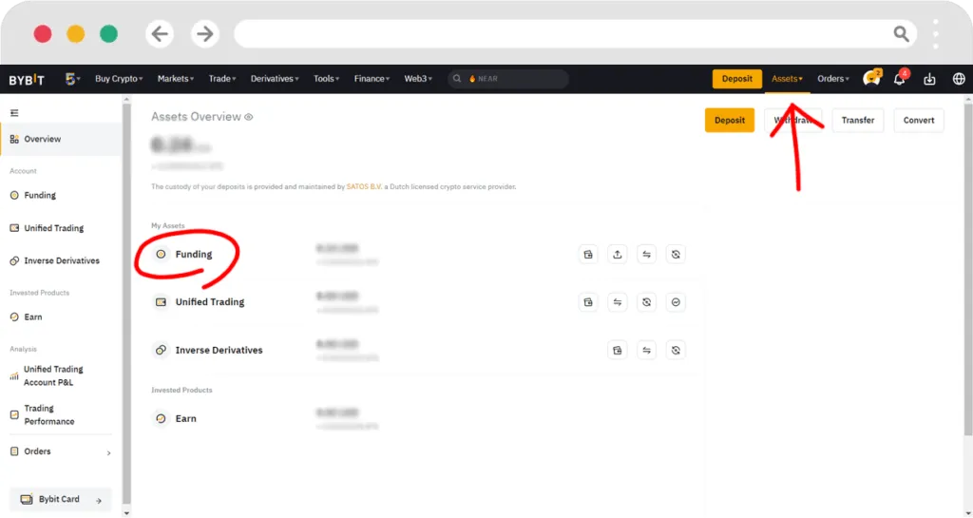Click the deposit wallet icon in Funding row
The height and width of the screenshot is (518, 973).
pos(587,255)
